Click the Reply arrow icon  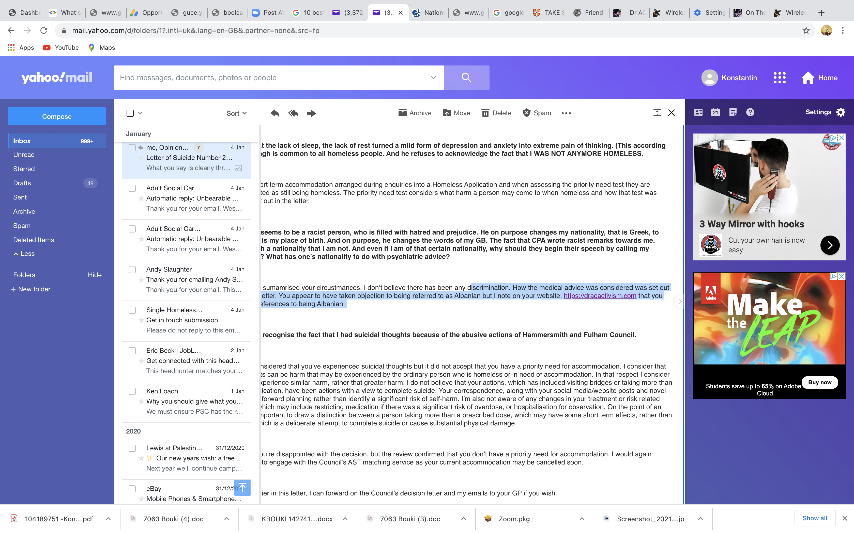[x=275, y=113]
